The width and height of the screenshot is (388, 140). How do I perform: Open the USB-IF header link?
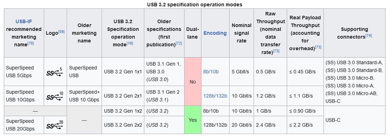tap(24, 22)
